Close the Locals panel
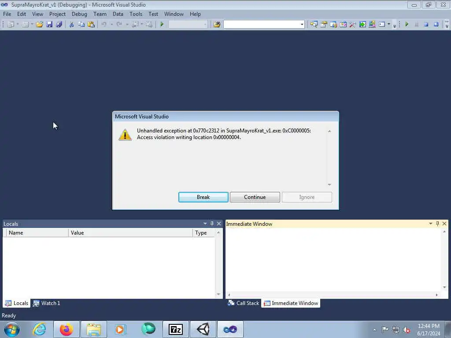 tap(219, 224)
